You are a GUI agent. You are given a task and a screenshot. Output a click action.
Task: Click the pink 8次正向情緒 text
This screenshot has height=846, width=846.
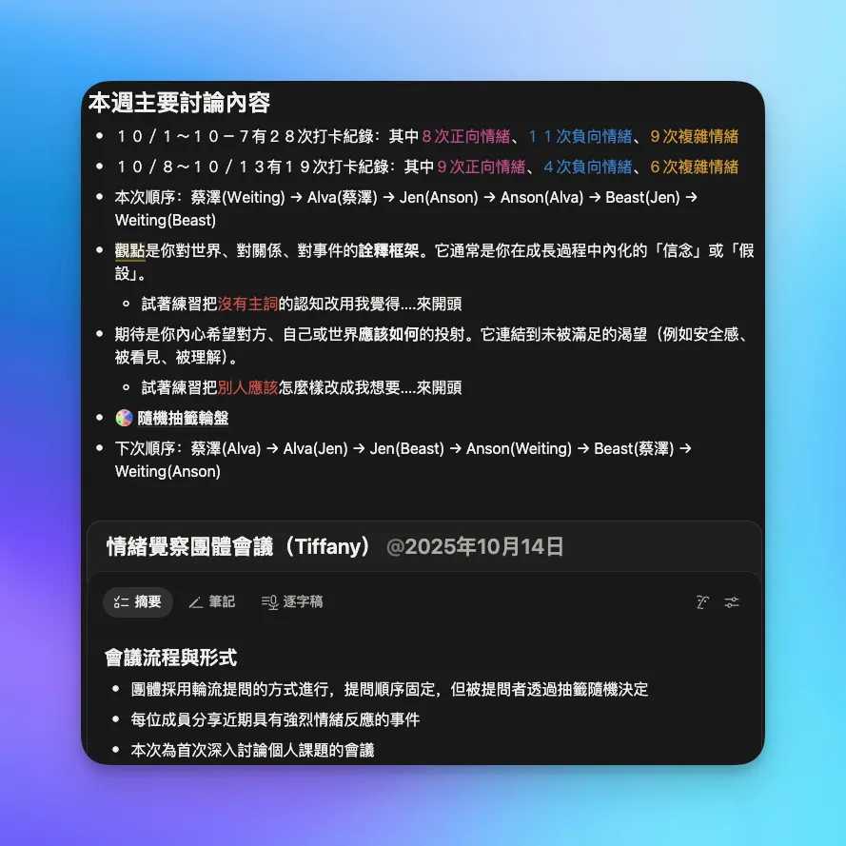tap(466, 137)
